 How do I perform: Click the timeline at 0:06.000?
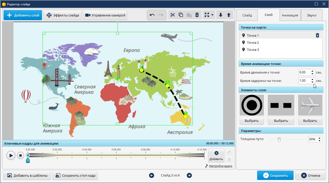click(x=116, y=155)
